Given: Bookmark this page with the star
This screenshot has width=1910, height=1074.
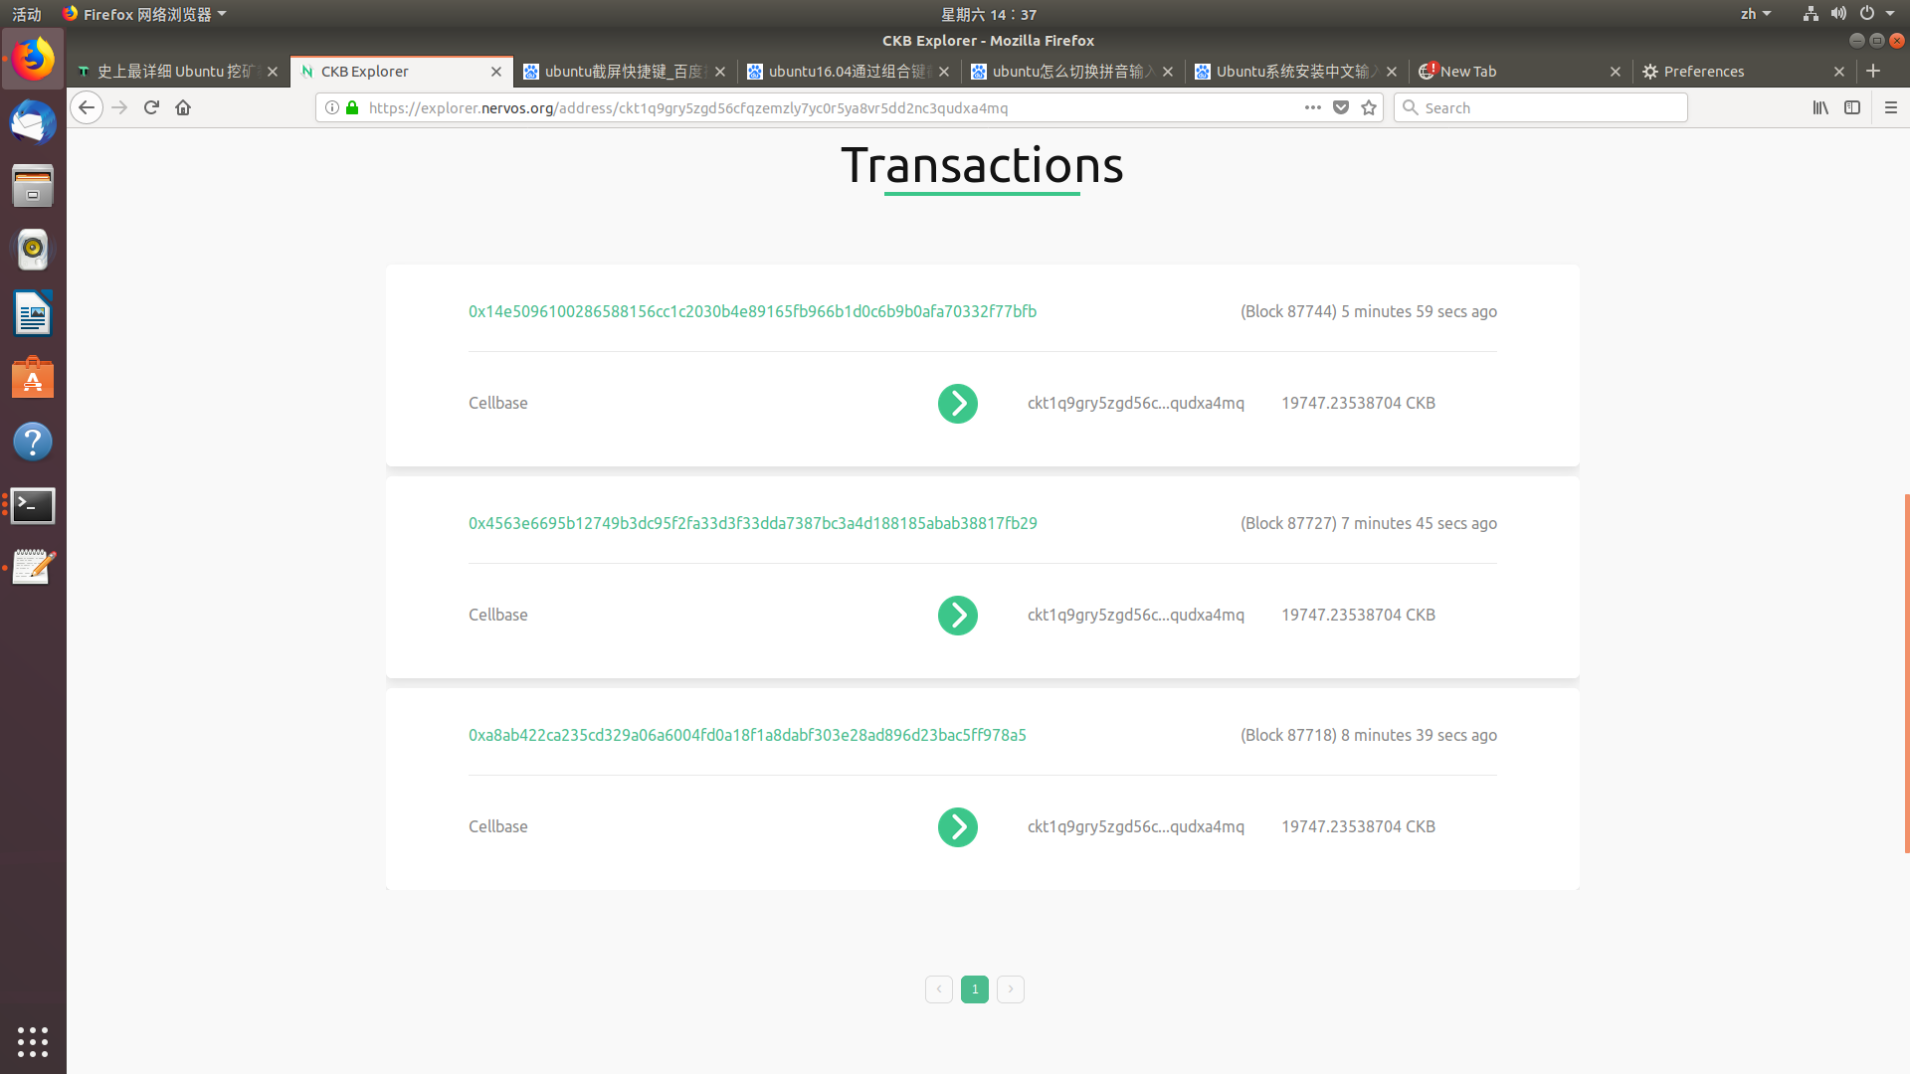Looking at the screenshot, I should coord(1369,107).
